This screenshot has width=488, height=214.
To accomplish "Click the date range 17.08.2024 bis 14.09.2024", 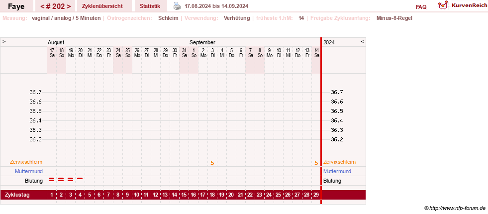I will coord(216,6).
